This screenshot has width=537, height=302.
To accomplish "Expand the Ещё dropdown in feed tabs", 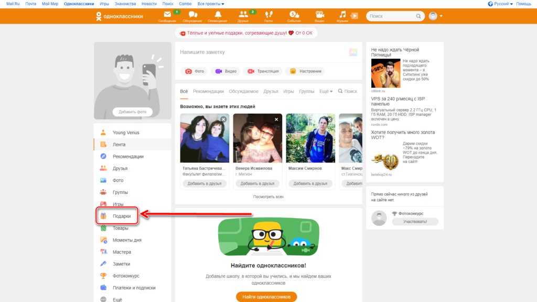I will click(x=326, y=91).
